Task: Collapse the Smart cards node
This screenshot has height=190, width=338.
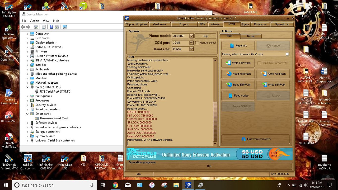Action: pos(27,114)
